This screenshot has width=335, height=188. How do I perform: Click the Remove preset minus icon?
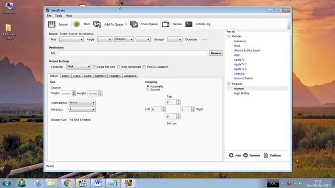pos(245,156)
